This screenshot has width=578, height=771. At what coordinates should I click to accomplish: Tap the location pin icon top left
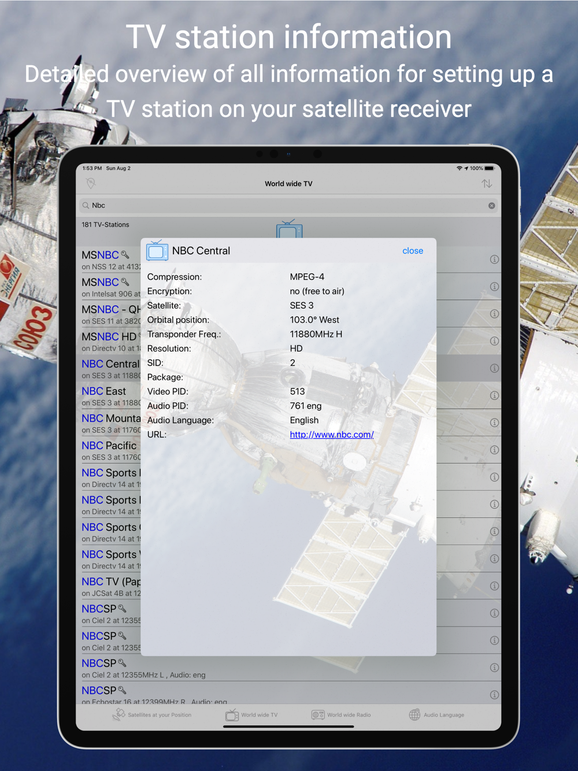point(91,183)
